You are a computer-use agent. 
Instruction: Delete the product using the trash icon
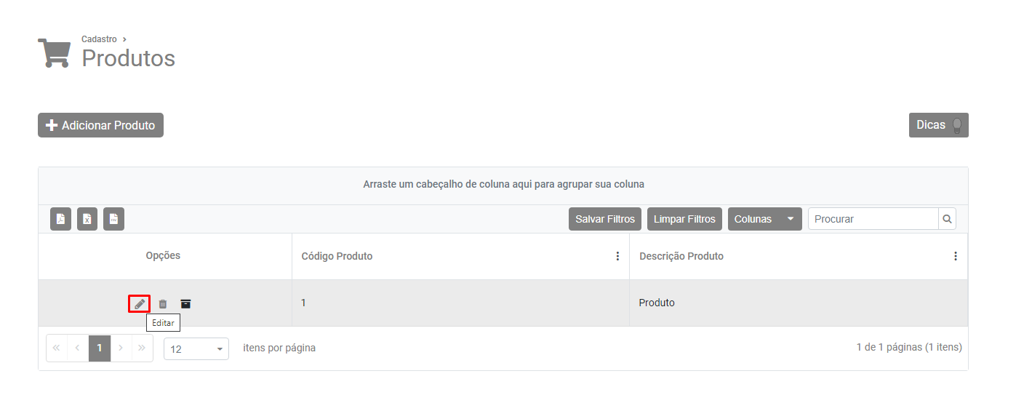[163, 303]
